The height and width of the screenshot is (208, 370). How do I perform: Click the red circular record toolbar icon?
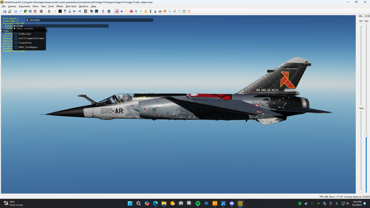[189, 11]
